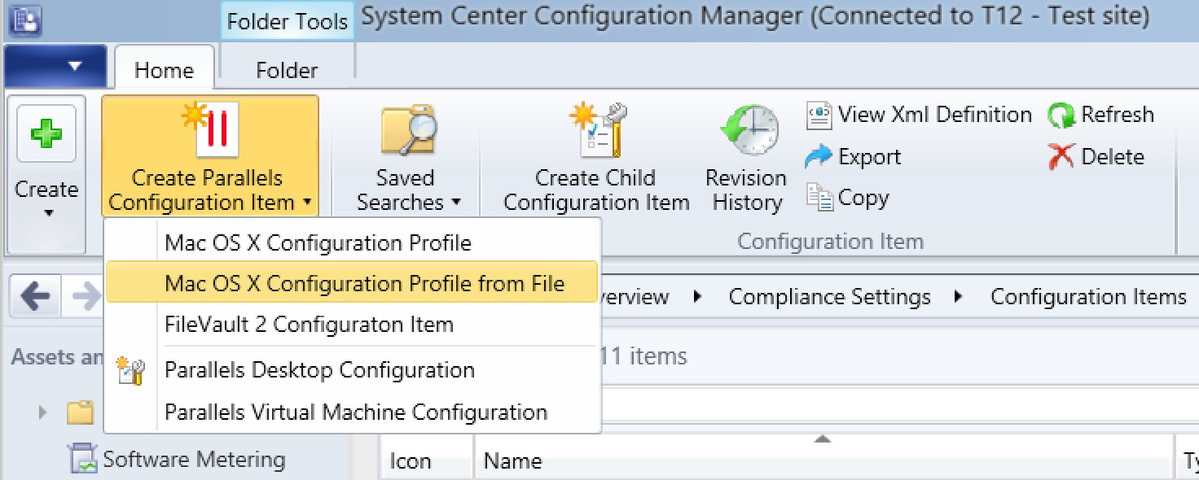This screenshot has height=480, width=1199.
Task: Sort by the Icon column header
Action: tap(426, 460)
